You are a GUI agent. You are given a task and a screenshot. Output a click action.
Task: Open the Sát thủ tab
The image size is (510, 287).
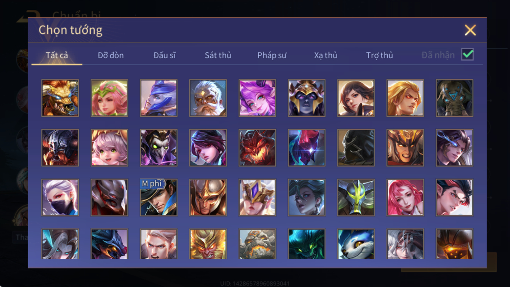tap(218, 55)
